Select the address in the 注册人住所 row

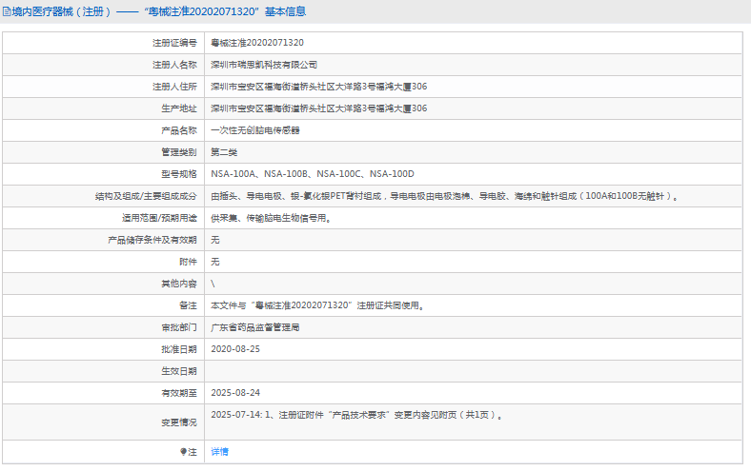(319, 87)
